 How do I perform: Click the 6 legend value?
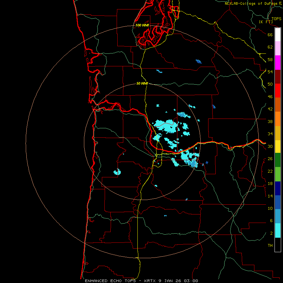click(x=271, y=221)
